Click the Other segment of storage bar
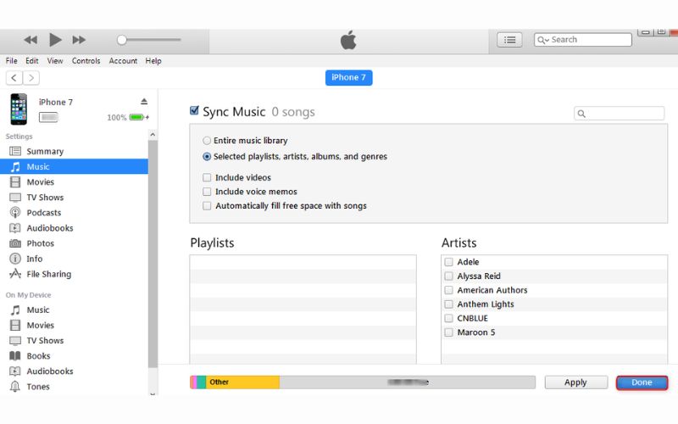The width and height of the screenshot is (678, 424). (x=242, y=382)
